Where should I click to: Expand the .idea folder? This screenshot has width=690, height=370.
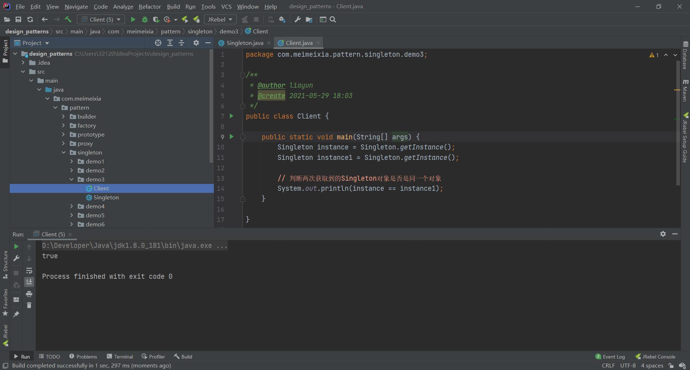pyautogui.click(x=23, y=63)
